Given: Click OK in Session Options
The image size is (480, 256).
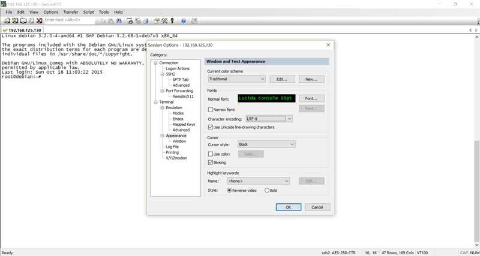Looking at the screenshot, I should [x=289, y=207].
